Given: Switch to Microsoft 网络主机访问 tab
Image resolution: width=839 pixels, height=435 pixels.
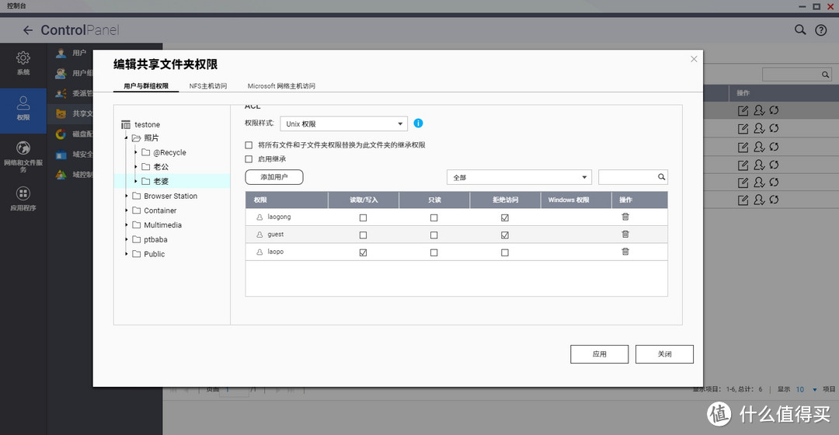Looking at the screenshot, I should (281, 86).
